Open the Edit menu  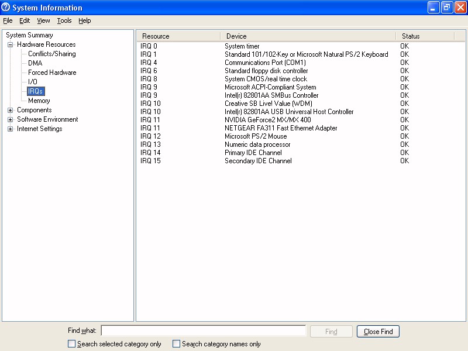[x=25, y=20]
